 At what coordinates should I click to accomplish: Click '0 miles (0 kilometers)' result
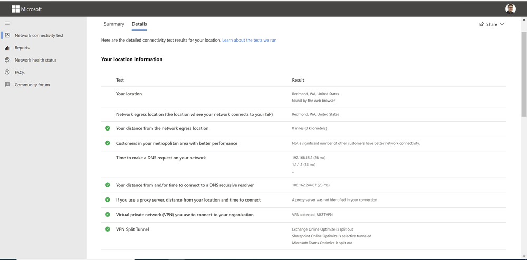pyautogui.click(x=309, y=128)
